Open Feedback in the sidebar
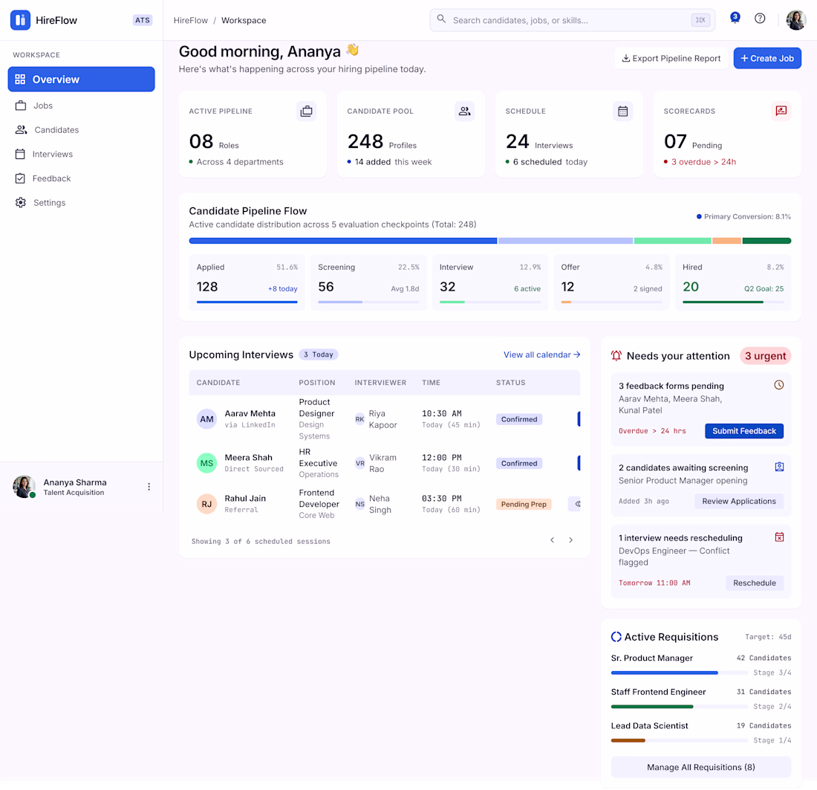Viewport: 817px width, 790px height. [x=81, y=178]
